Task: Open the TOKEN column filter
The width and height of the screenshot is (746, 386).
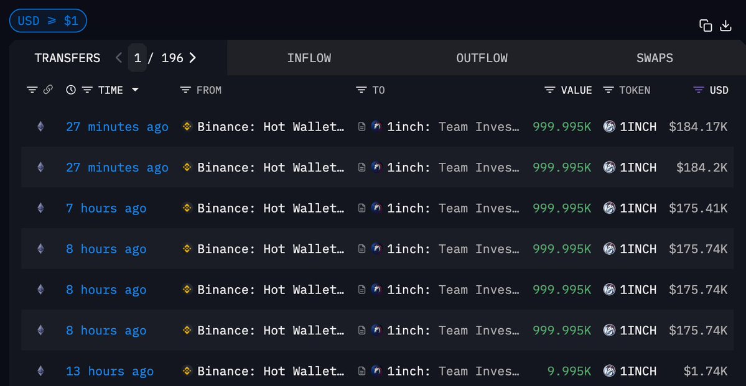Action: coord(608,90)
